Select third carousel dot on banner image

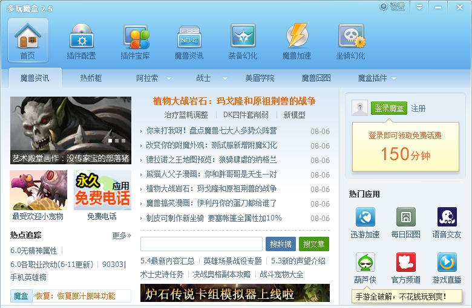[123, 141]
